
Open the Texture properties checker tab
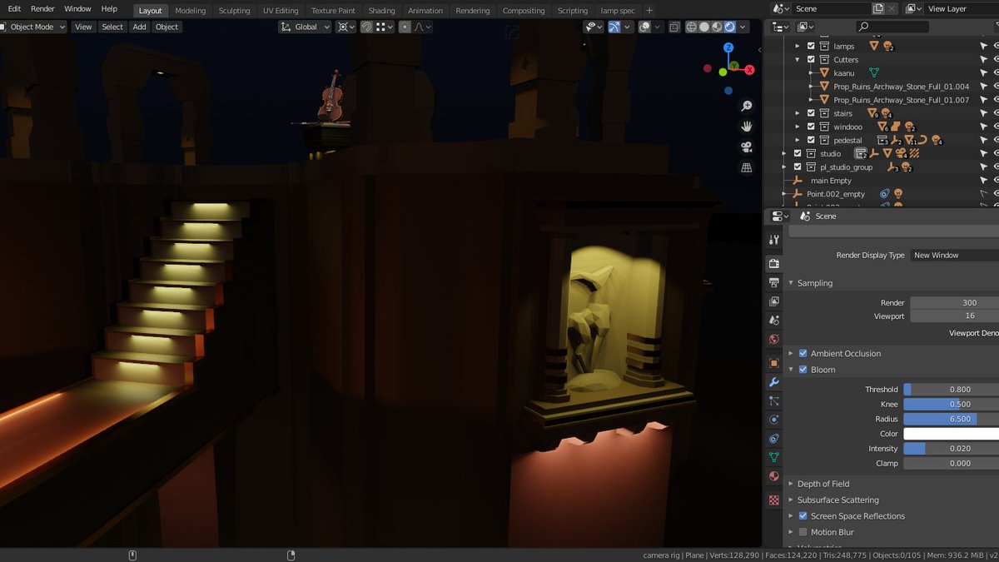pyautogui.click(x=774, y=500)
